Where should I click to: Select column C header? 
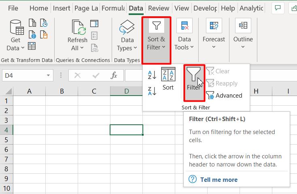click(94, 92)
